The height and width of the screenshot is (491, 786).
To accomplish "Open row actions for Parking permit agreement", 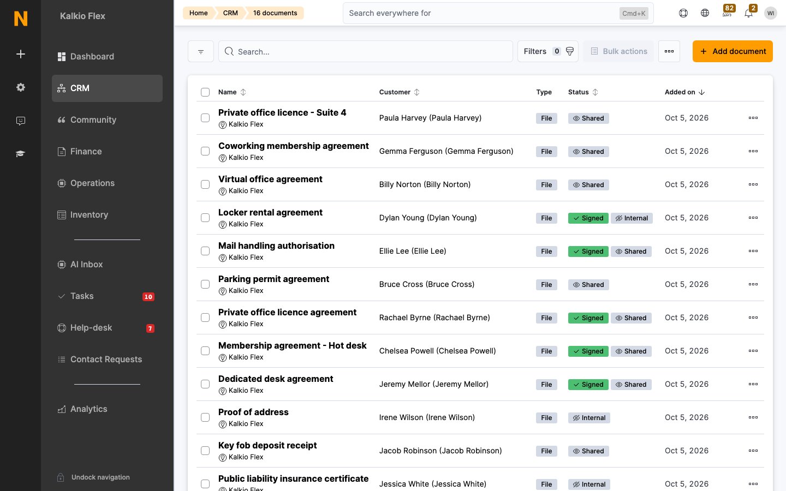I will point(753,284).
